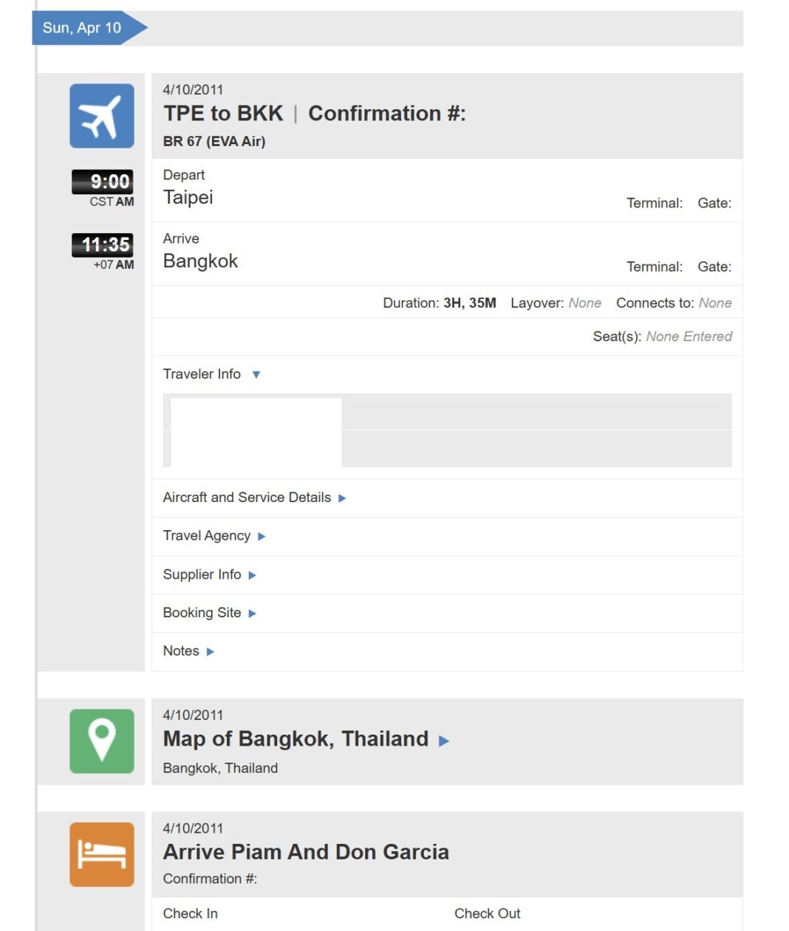The image size is (789, 931).
Task: Click the blue arrow next to Map of Bangkok
Action: [x=445, y=740]
